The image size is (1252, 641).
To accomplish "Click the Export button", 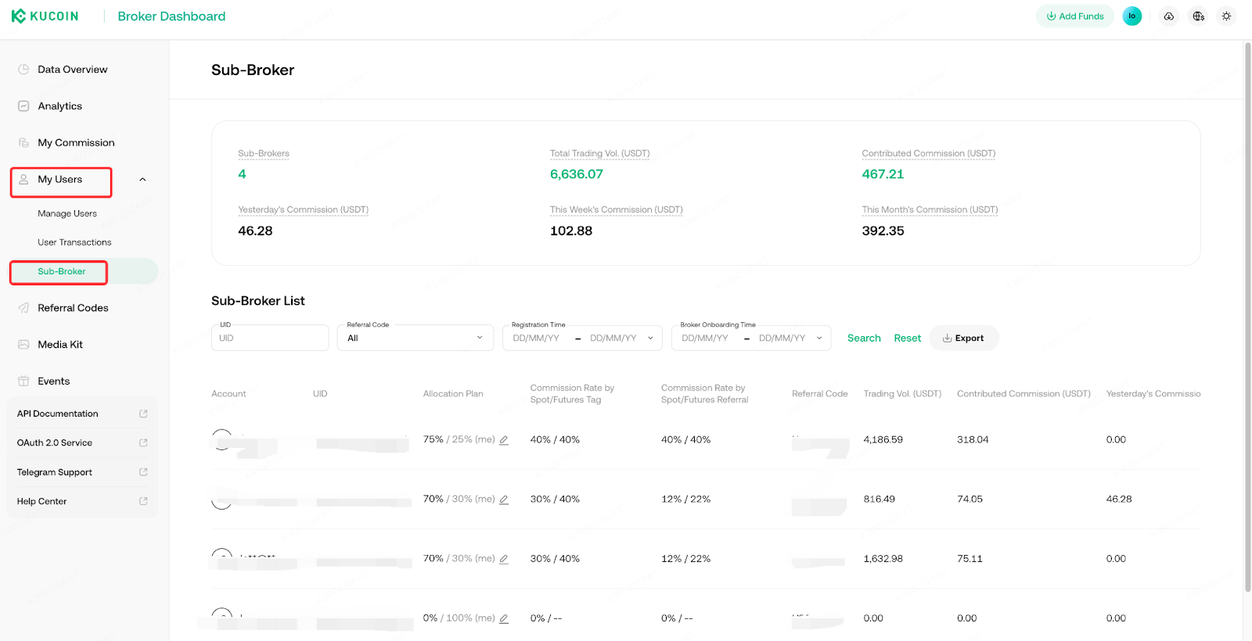I will tap(963, 338).
